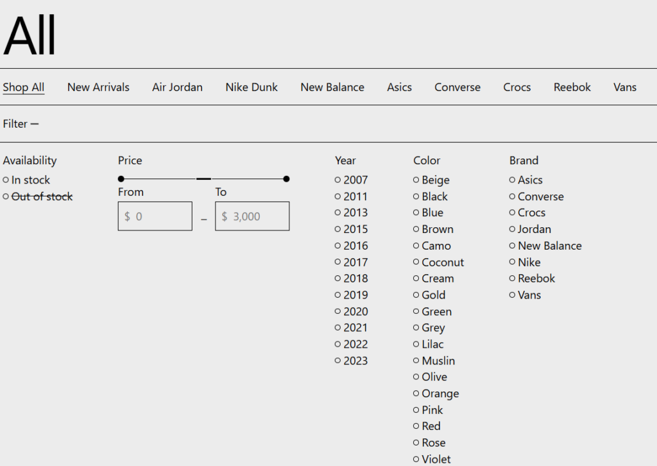
Task: Focus the To price input field
Action: [x=252, y=216]
